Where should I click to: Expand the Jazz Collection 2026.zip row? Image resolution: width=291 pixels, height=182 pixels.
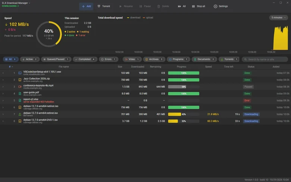3,80
